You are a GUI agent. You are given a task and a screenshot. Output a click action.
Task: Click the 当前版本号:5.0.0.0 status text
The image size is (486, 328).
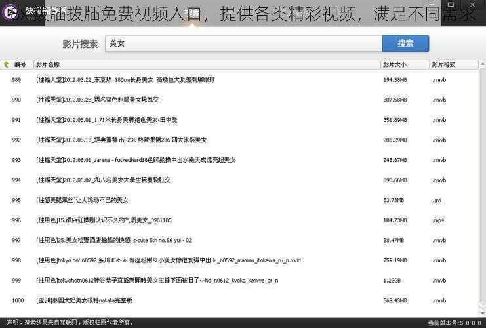455,323
